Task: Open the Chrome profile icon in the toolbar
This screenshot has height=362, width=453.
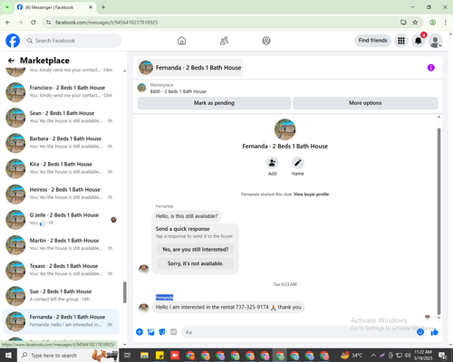Action: (x=433, y=23)
